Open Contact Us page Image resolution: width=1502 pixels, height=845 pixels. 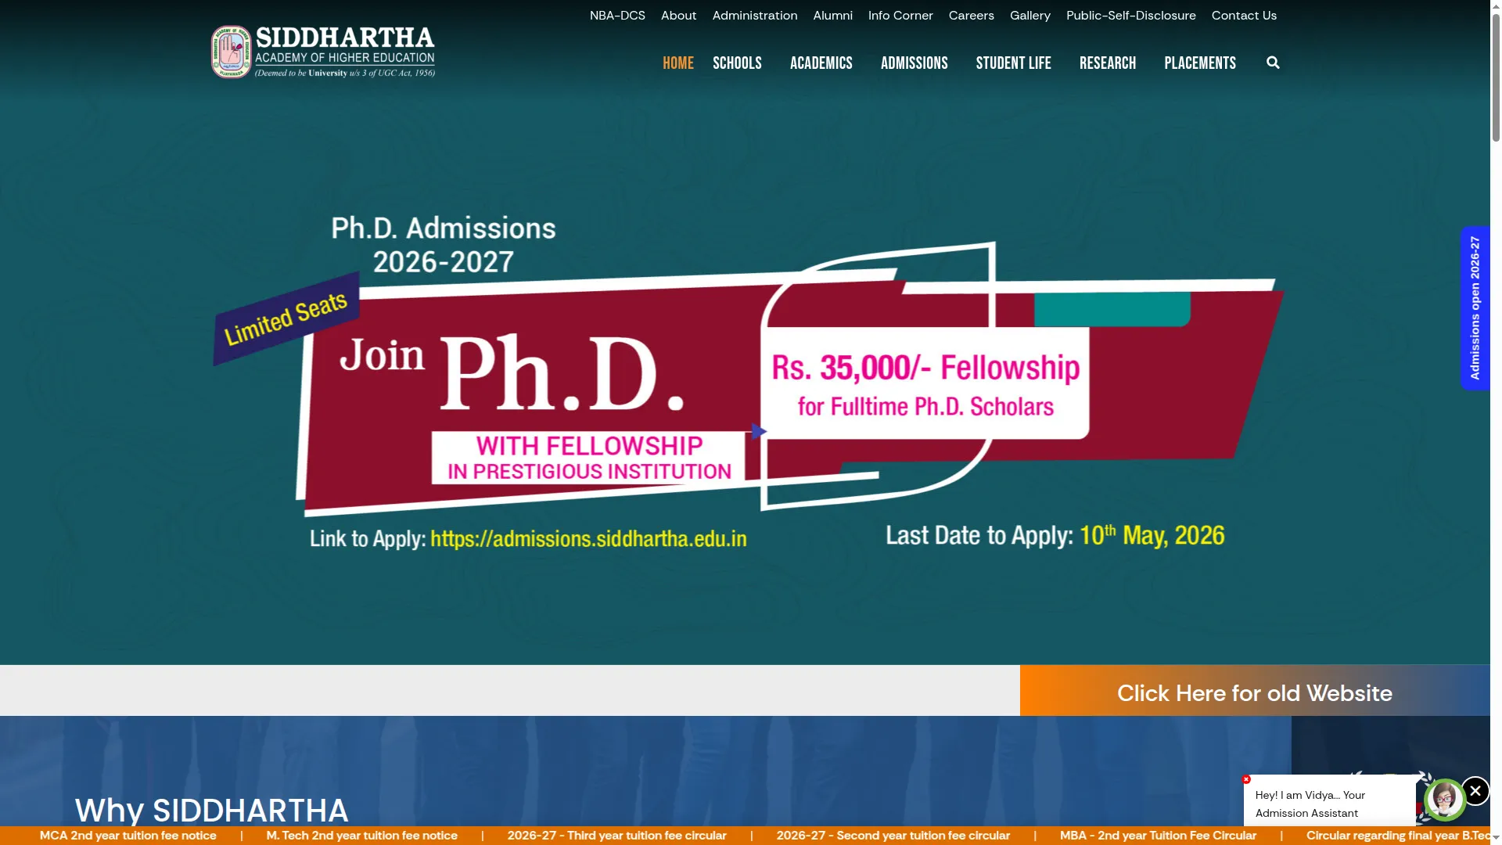[x=1243, y=16]
